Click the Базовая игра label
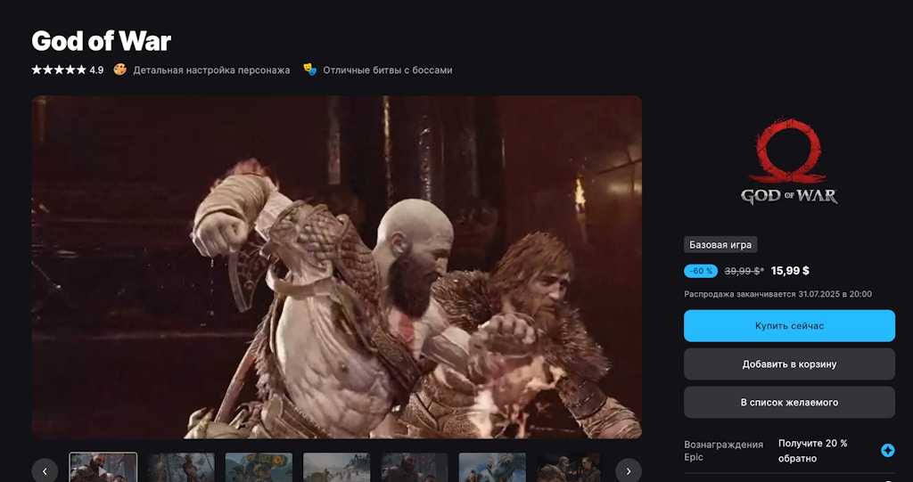Viewport: 913px width, 482px height. [720, 244]
